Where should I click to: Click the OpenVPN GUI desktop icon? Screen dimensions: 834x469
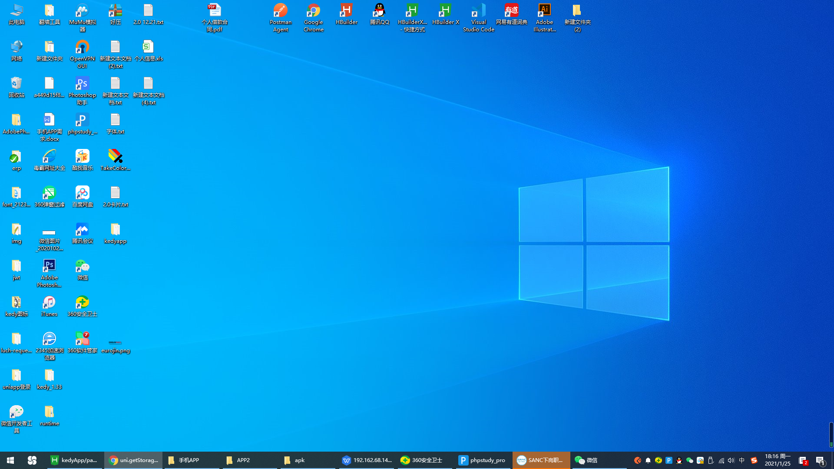pos(82,47)
